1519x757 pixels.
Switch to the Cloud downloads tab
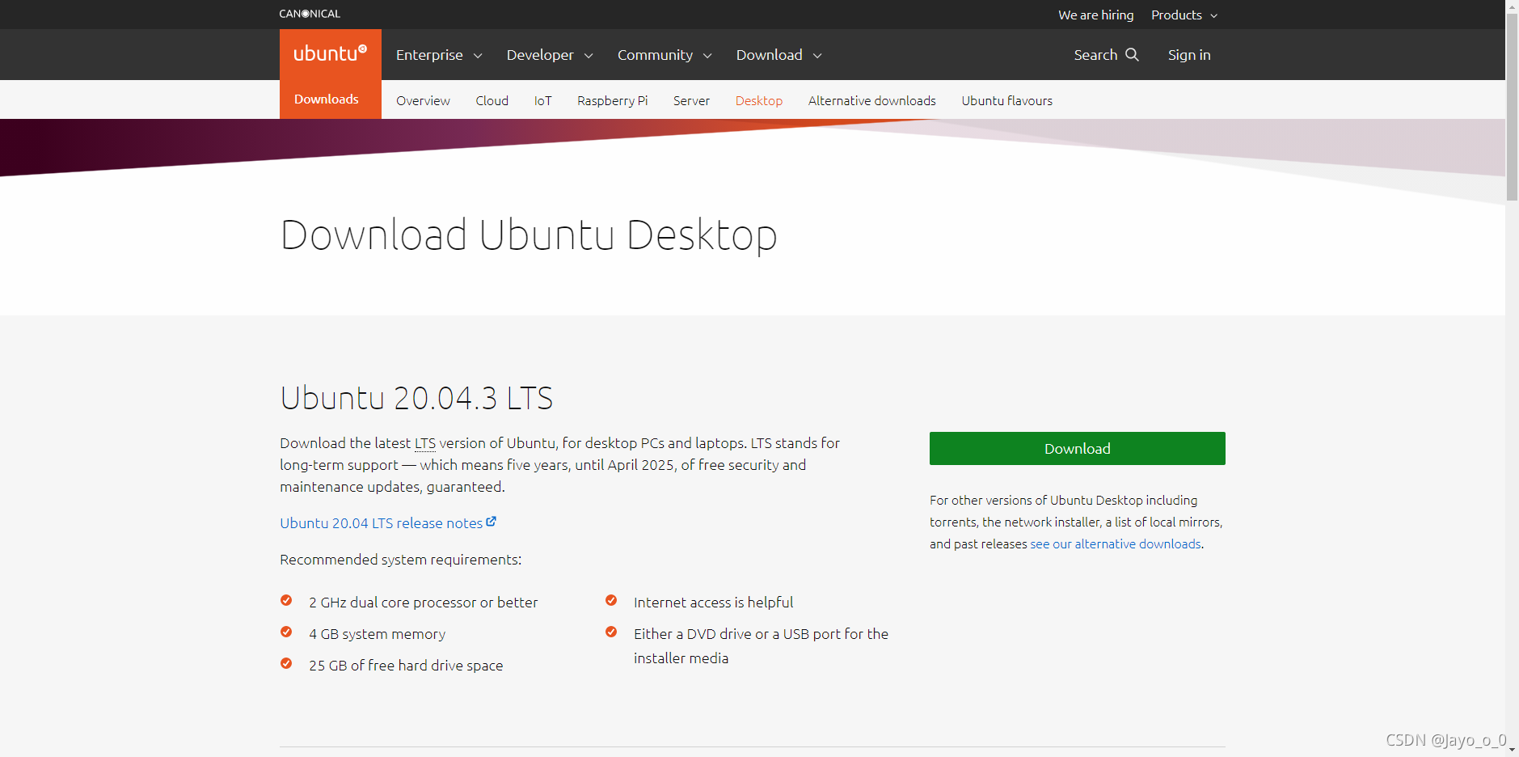(492, 100)
